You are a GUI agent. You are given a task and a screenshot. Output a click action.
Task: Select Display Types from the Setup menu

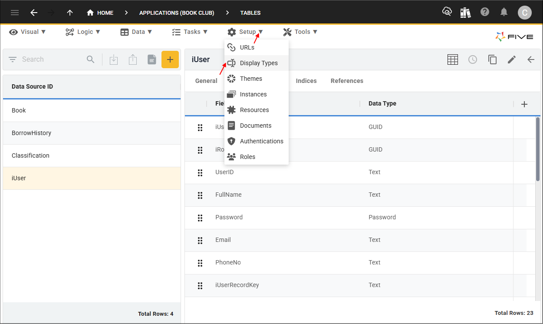click(257, 63)
